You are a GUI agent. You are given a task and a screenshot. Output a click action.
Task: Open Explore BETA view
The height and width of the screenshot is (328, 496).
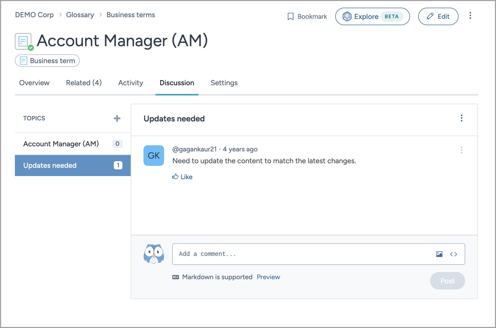tap(372, 16)
